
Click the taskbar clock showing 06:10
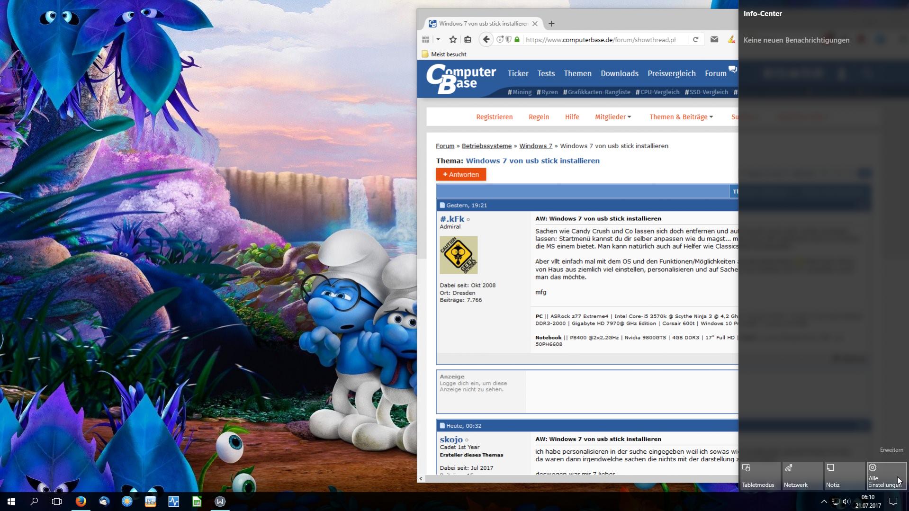tap(868, 502)
